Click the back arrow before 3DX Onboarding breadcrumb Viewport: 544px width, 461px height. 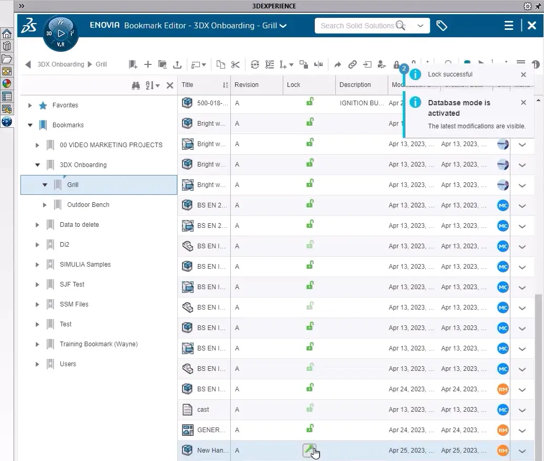(28, 64)
